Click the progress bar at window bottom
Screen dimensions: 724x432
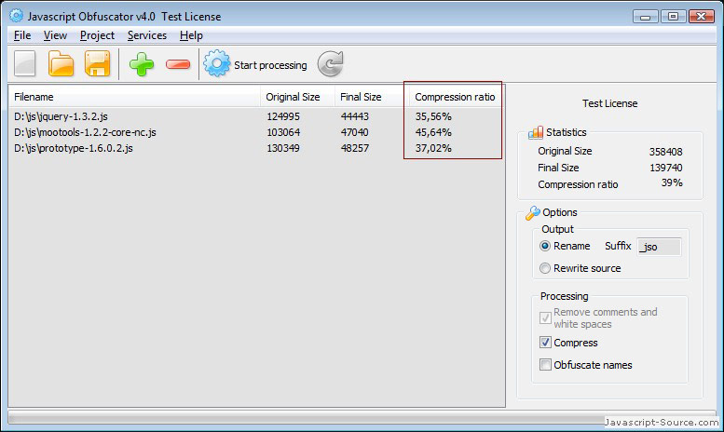362,418
